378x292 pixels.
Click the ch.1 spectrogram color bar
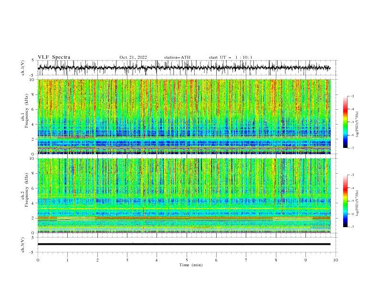click(346, 122)
